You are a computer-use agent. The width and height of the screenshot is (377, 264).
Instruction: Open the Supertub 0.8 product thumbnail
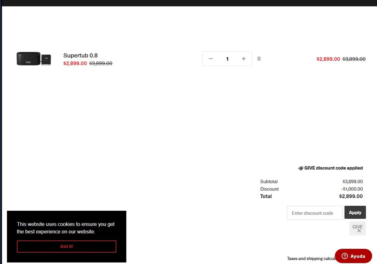tap(34, 59)
